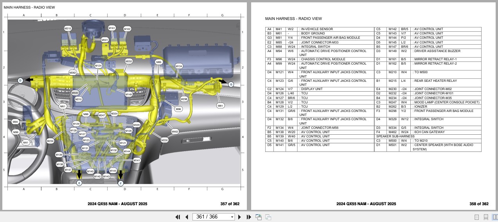Image resolution: width=498 pixels, height=222 pixels.
Task: Enable continuous scrolling page view
Action: [486, 217]
